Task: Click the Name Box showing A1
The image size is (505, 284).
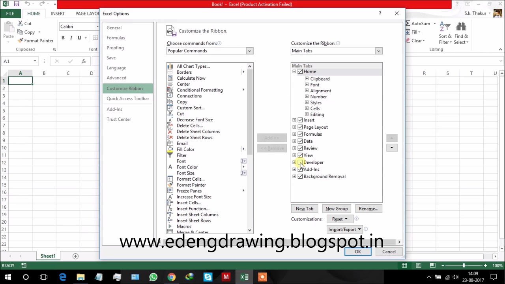Action: click(x=17, y=61)
